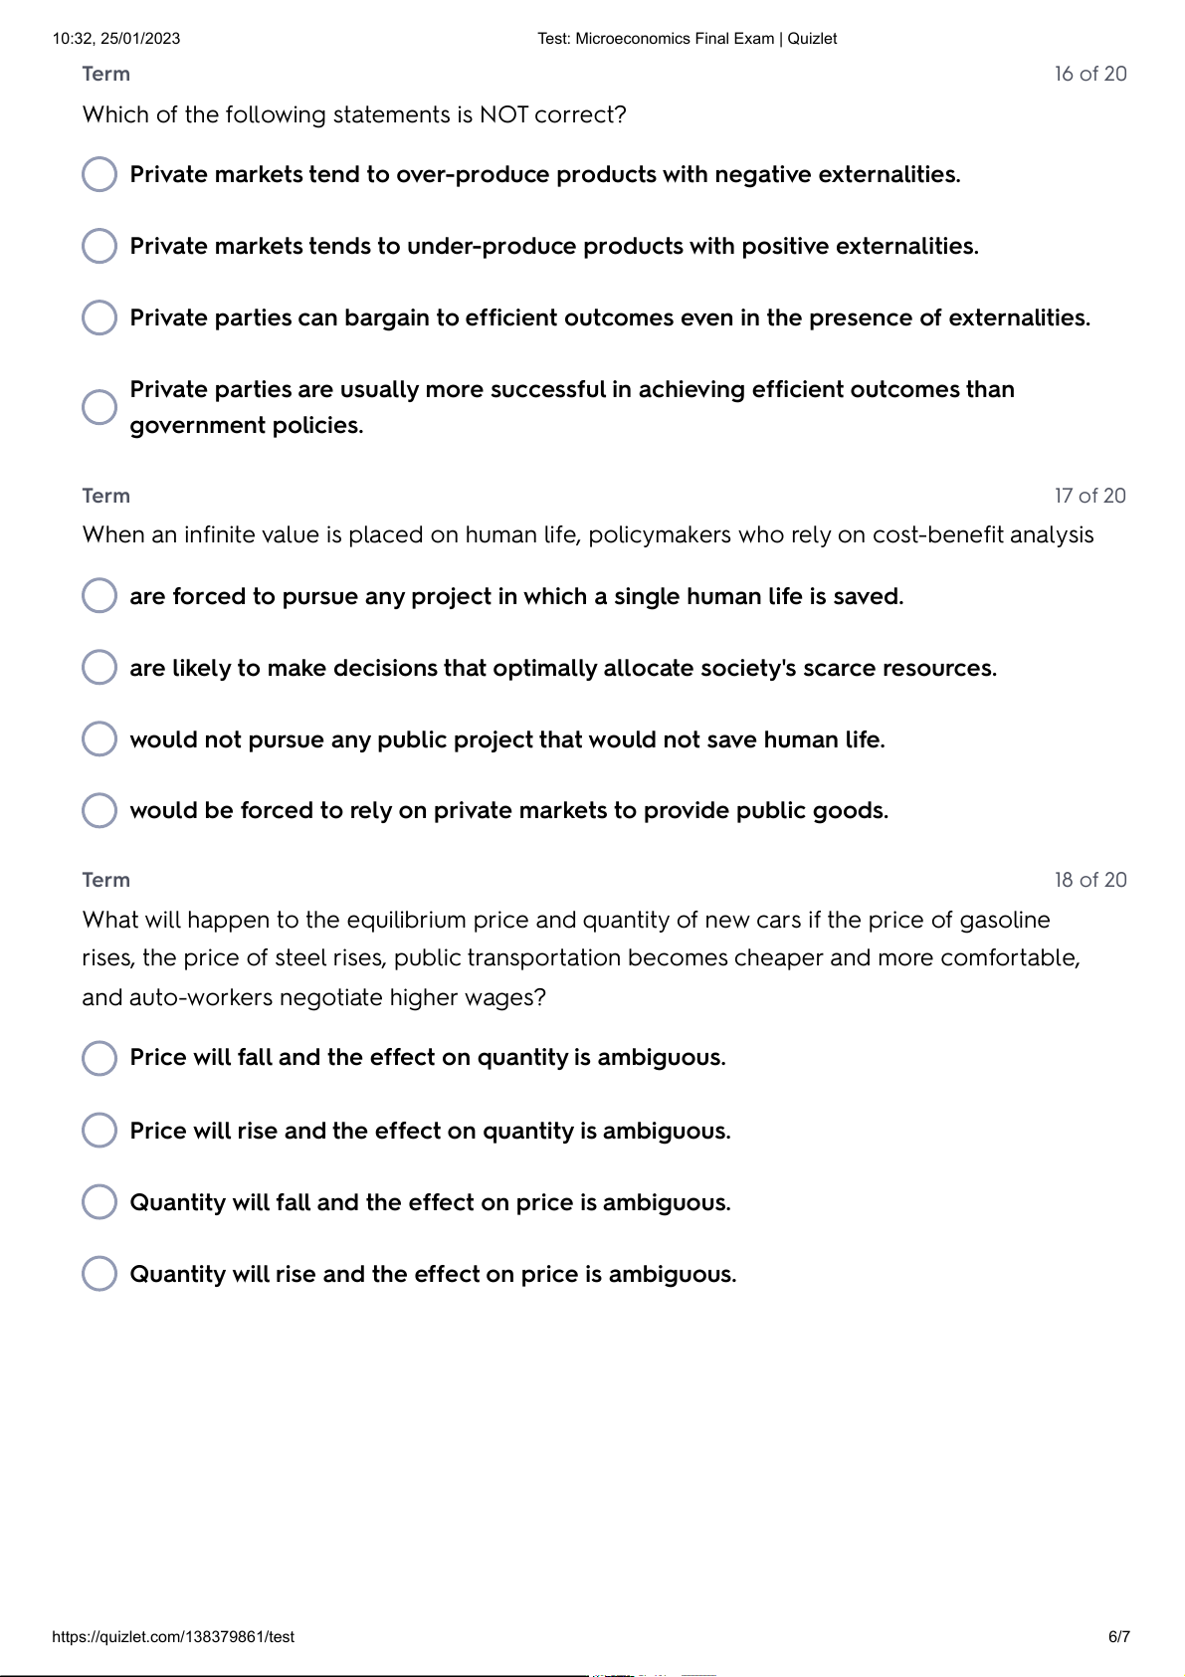Select 'Private markets tends to under-produce' option

pos(99,246)
